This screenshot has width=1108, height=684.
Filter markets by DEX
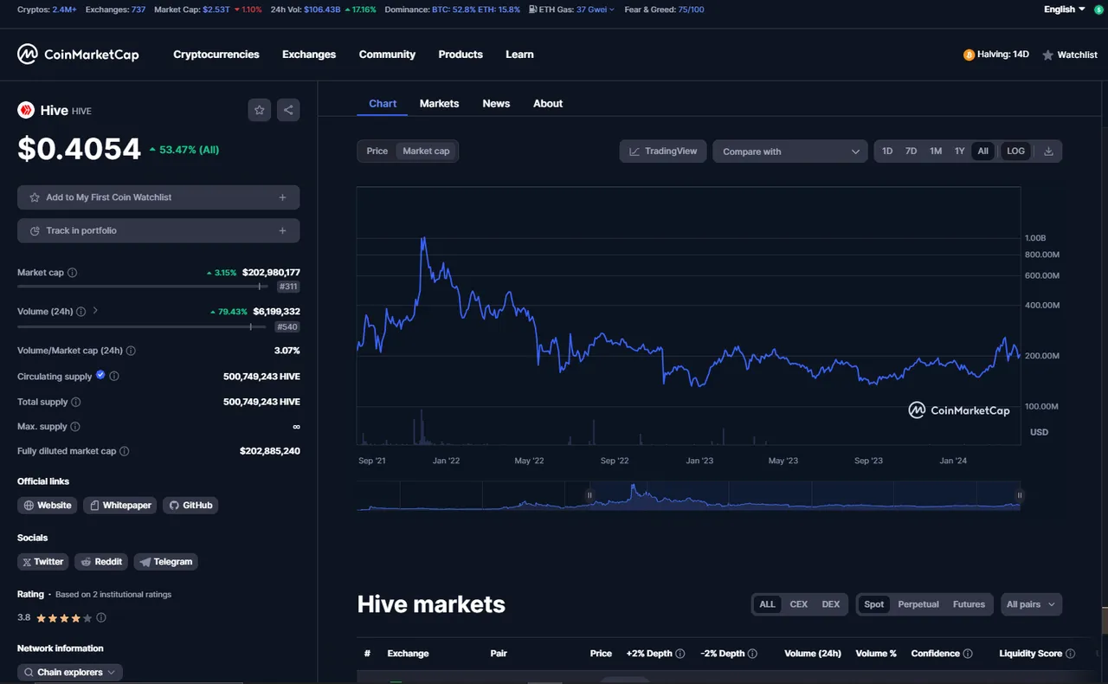[831, 604]
